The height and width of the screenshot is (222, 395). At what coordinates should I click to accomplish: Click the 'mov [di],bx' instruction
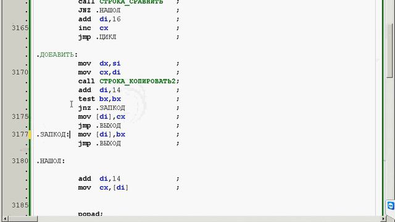tap(101, 134)
